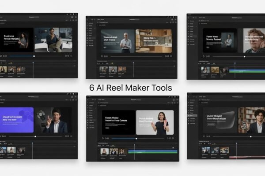Select first timeline thumbnail in woman-in-black-shirt window

[x=105, y=151]
